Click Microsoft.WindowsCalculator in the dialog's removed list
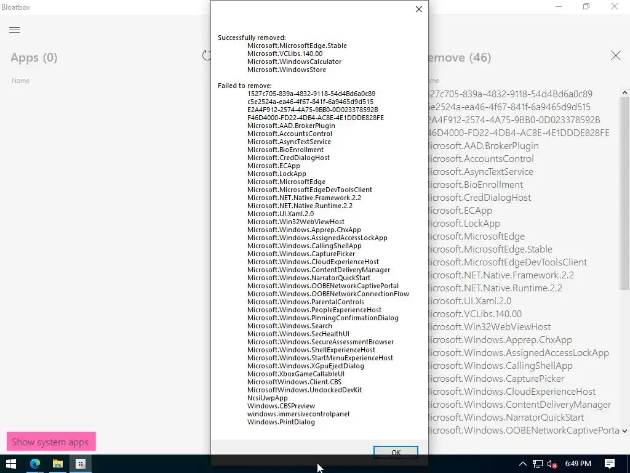The width and height of the screenshot is (630, 473). tap(295, 62)
